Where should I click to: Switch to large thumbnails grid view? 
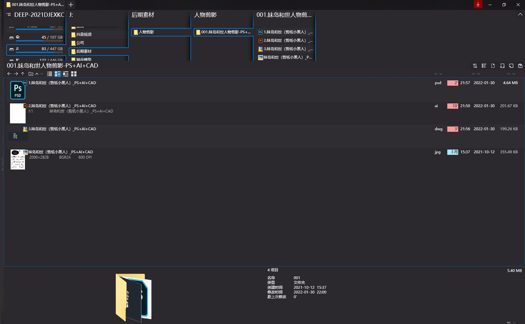click(x=74, y=74)
